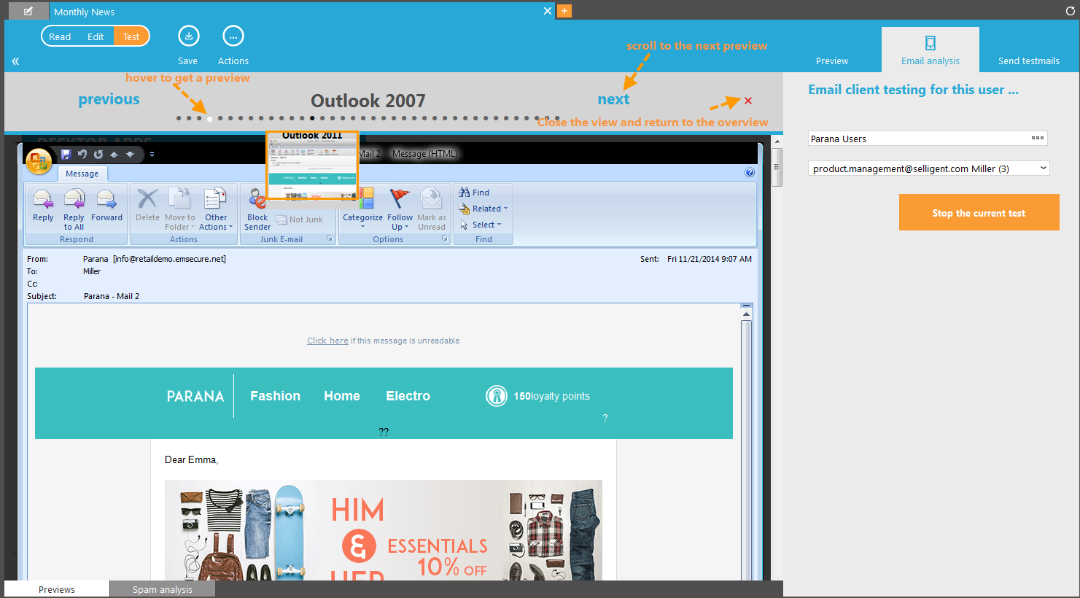Open the Actions ellipsis menu icon
Screen dimensions: 1080x598
233,36
